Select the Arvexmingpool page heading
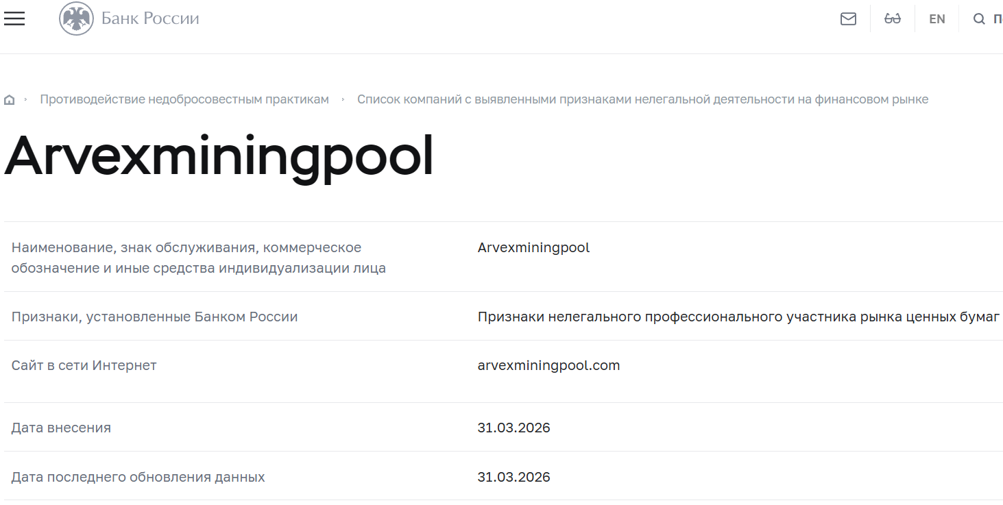 coord(219,155)
